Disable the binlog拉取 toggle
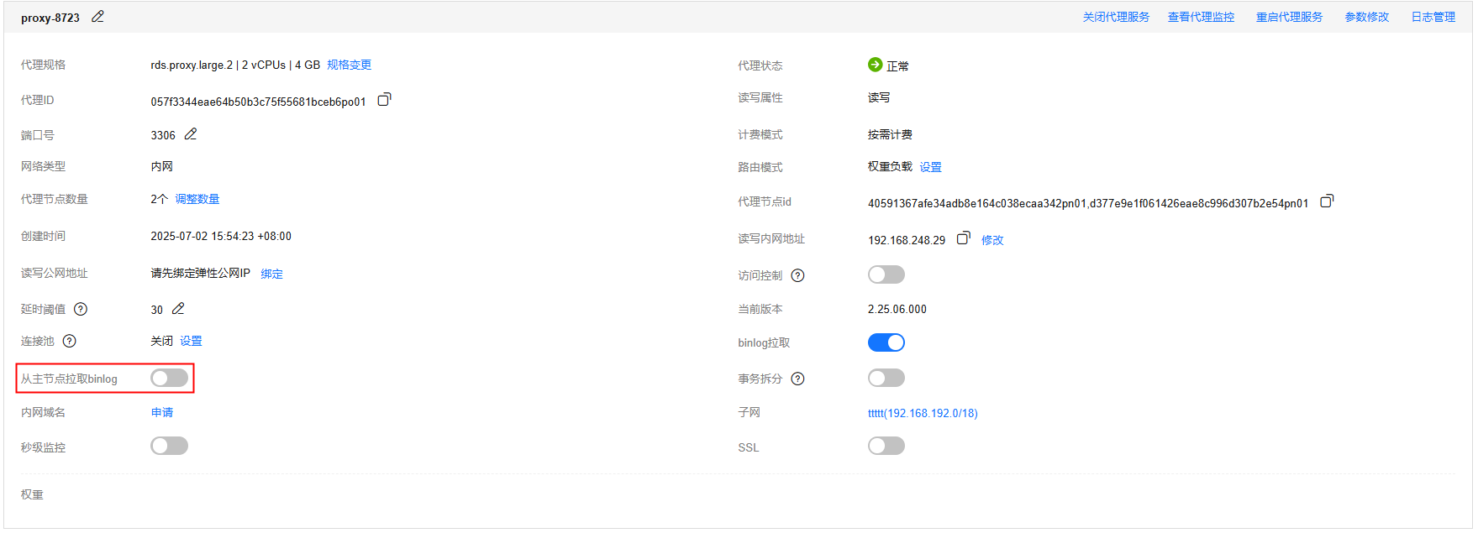Screen dimensions: 1478x533 coord(886,342)
